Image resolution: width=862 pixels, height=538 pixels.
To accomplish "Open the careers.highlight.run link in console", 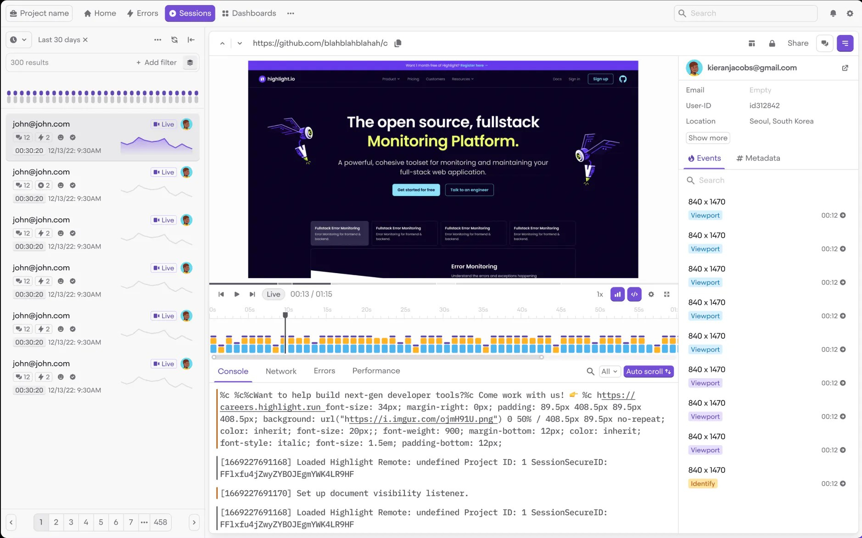I will (x=271, y=407).
